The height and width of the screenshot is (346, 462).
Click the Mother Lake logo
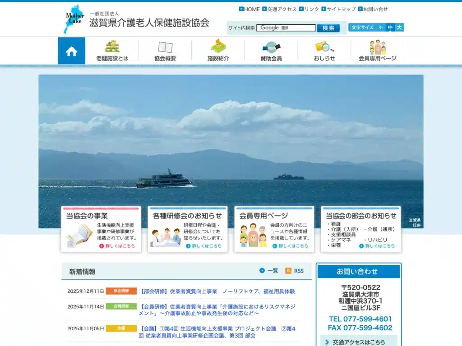[75, 19]
